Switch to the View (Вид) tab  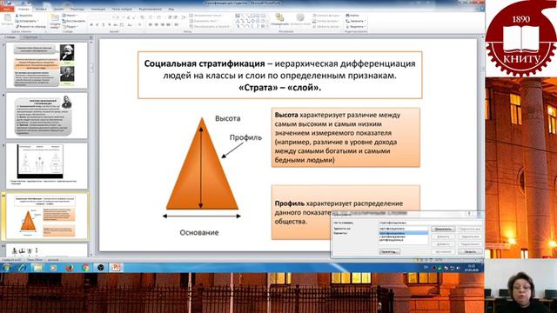[x=171, y=9]
